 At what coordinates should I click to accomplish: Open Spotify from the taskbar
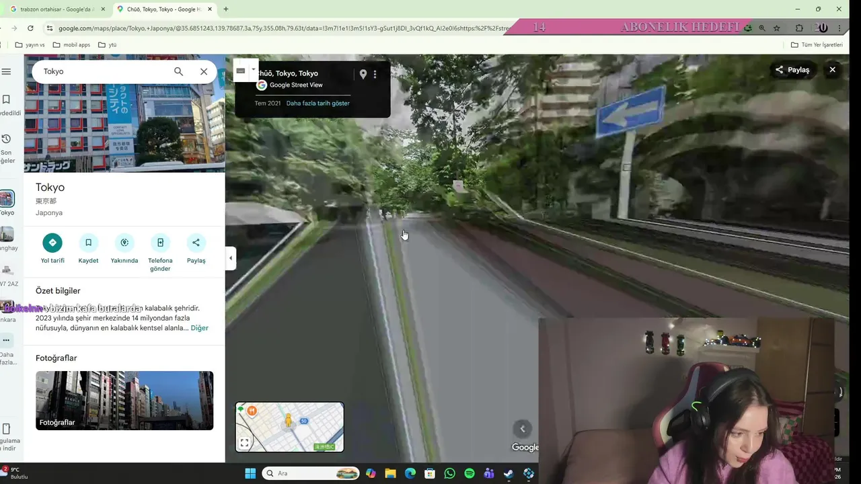[470, 473]
